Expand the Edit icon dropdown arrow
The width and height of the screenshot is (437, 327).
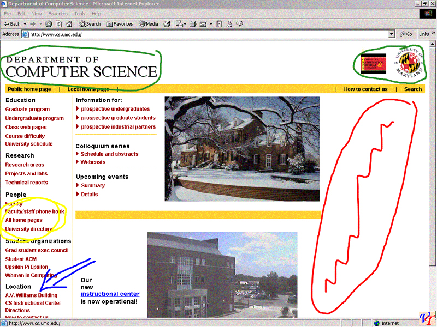[x=211, y=24]
